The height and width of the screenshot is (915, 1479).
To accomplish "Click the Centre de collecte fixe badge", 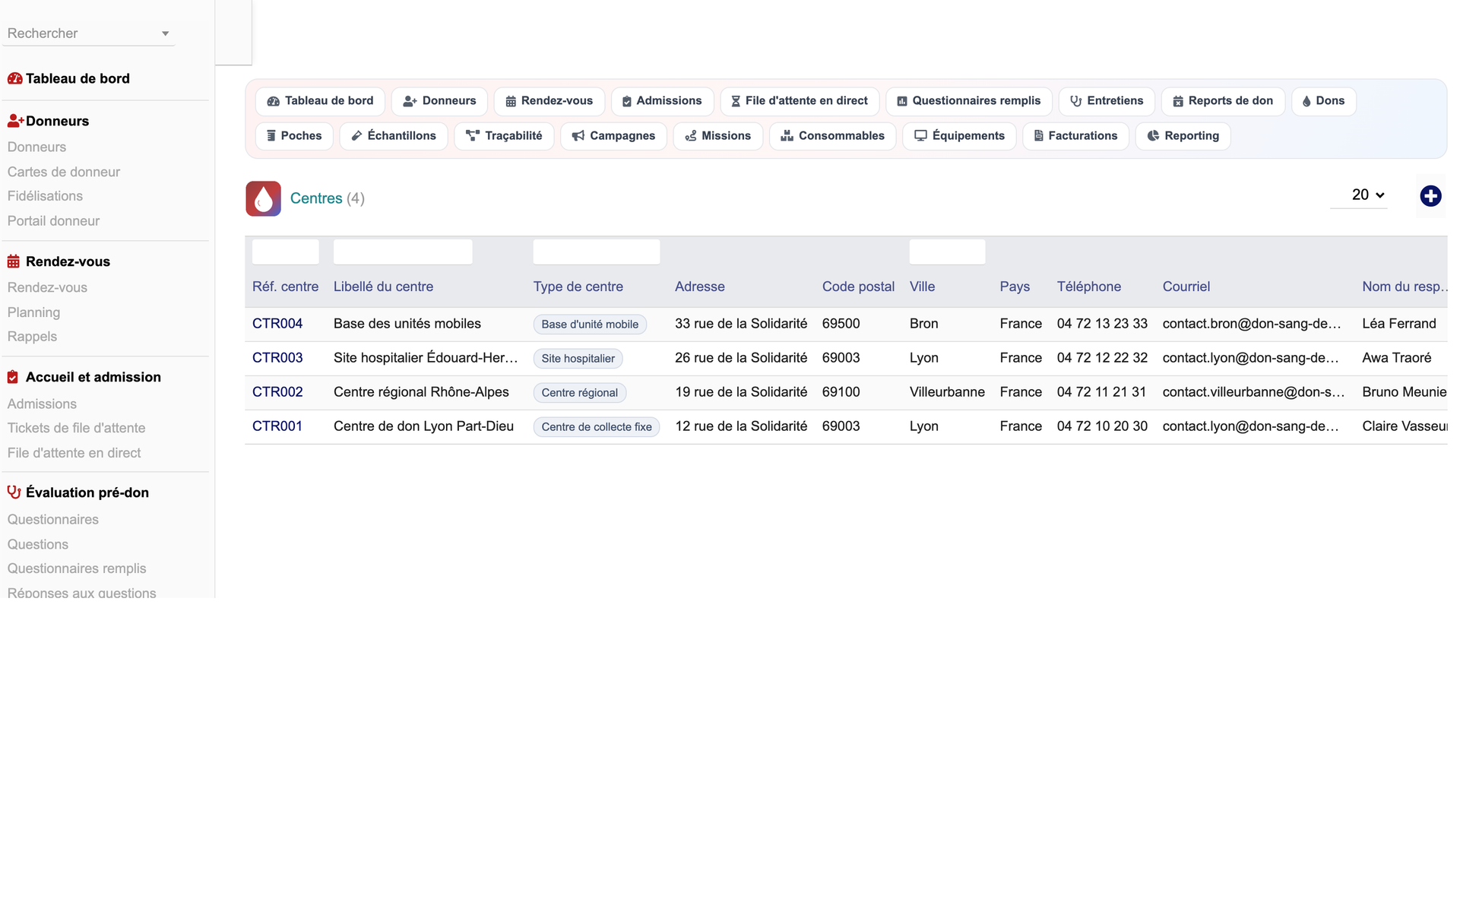I will point(597,427).
